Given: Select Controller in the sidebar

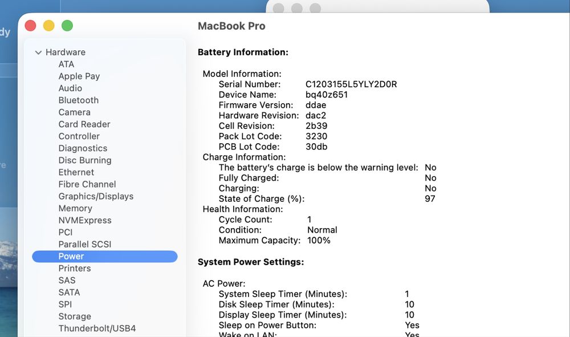Looking at the screenshot, I should (79, 136).
